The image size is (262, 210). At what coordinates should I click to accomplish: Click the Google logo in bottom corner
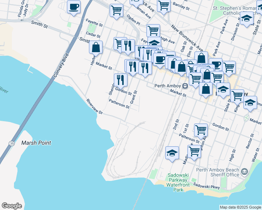(x=12, y=205)
